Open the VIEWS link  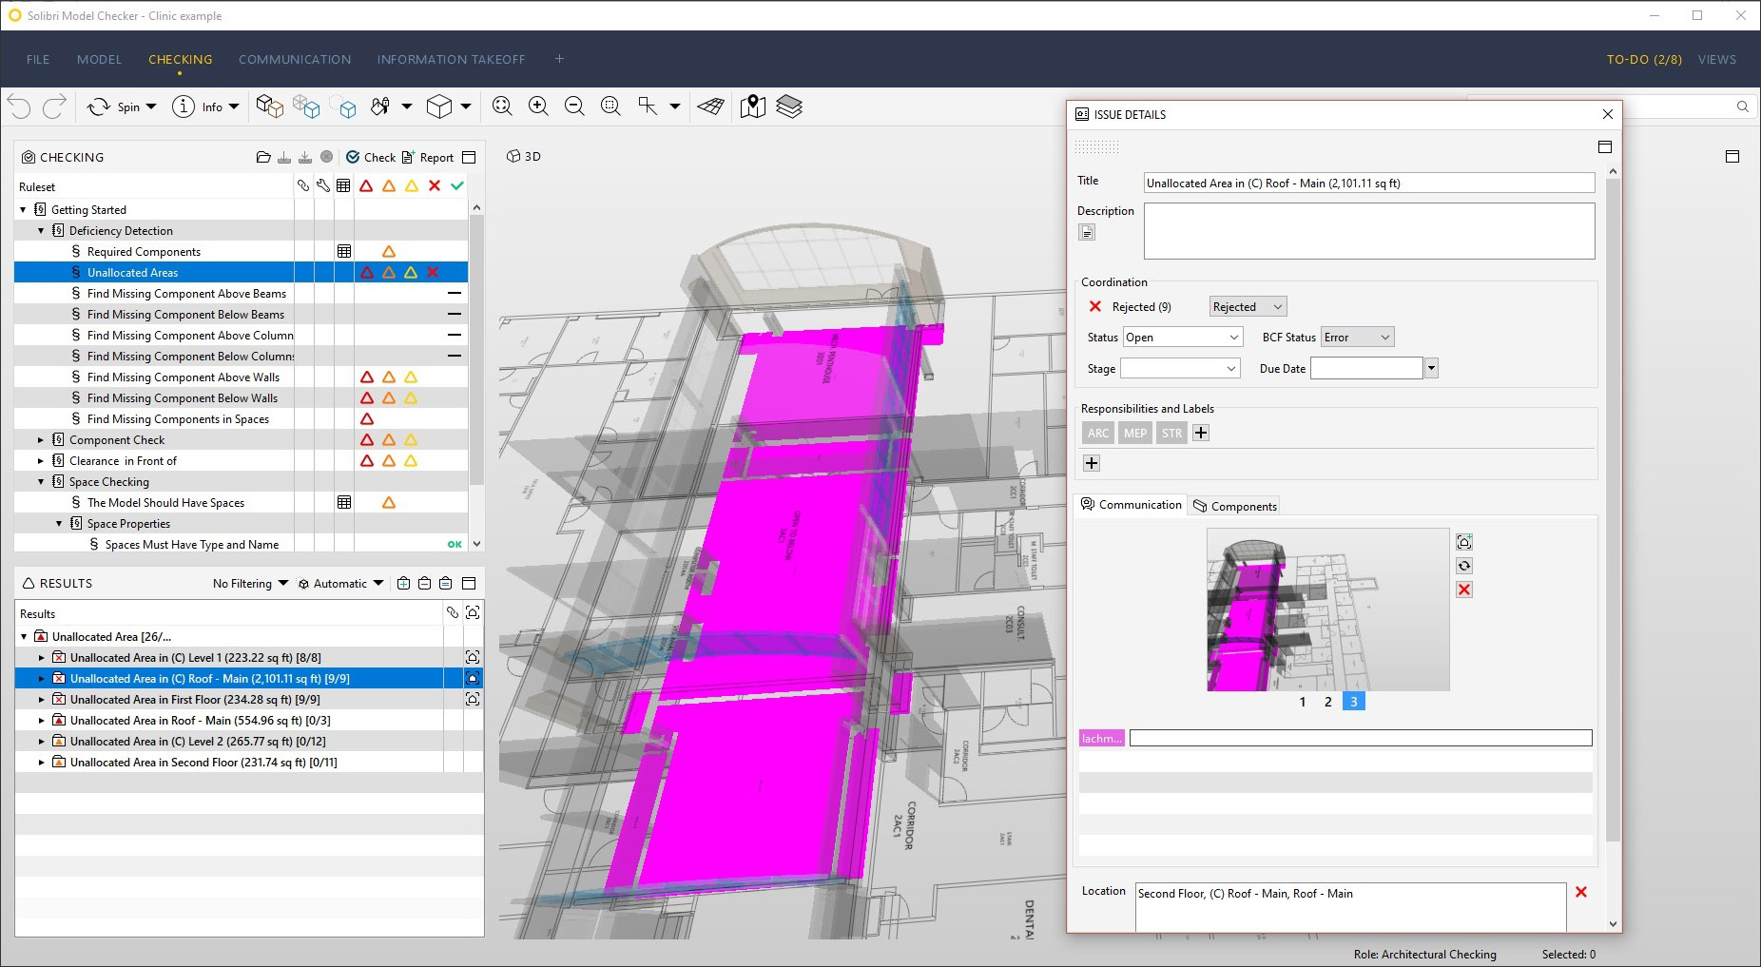(x=1716, y=59)
